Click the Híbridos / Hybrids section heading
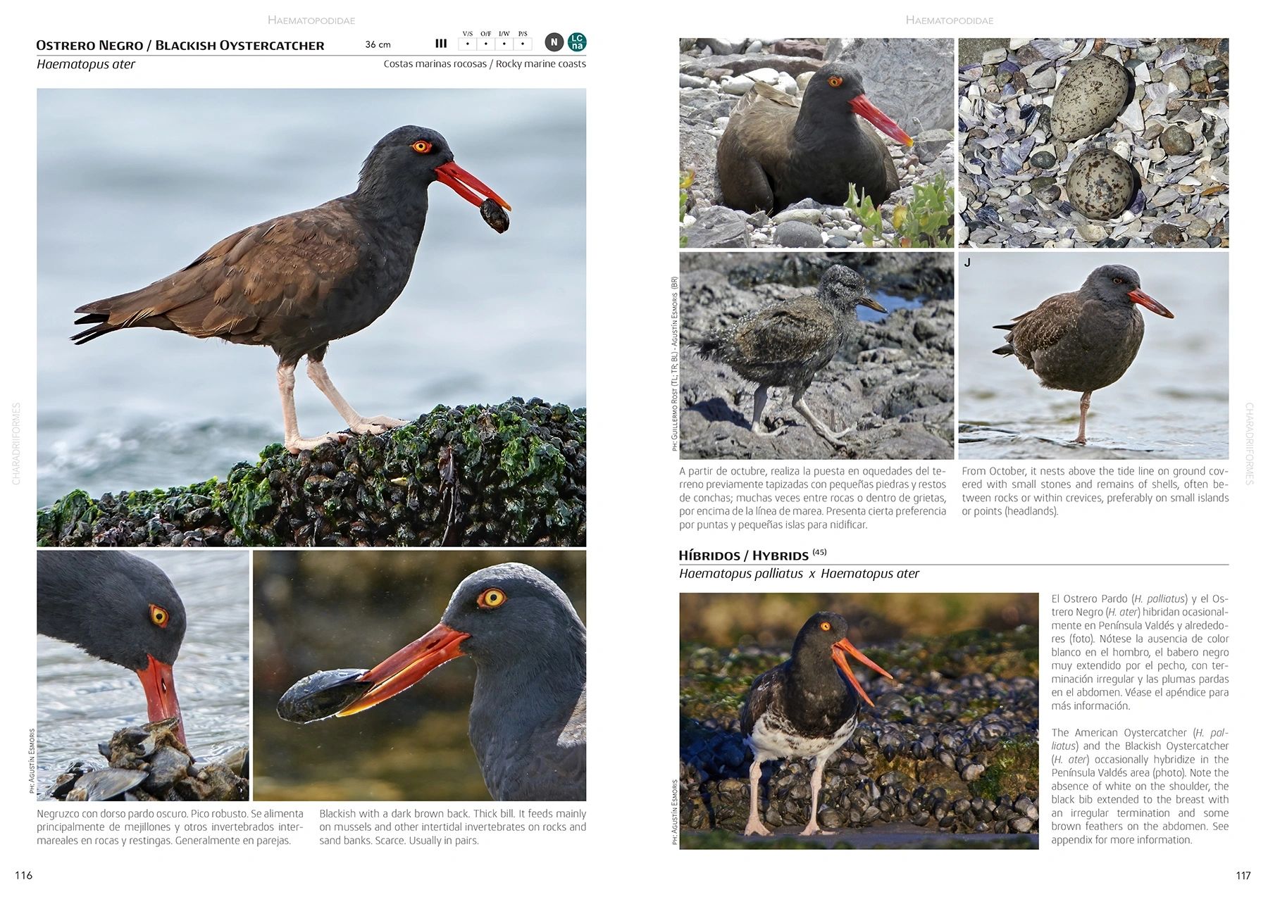Viewport: 1268px width, 897px height. coord(743,556)
